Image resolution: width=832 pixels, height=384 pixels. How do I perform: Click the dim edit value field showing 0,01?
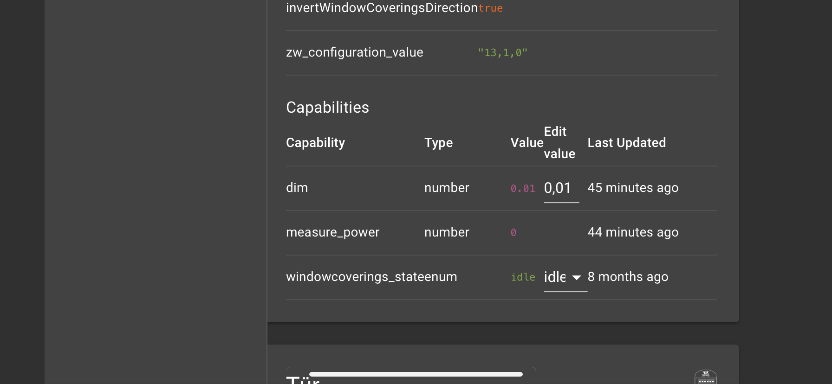[x=561, y=188]
